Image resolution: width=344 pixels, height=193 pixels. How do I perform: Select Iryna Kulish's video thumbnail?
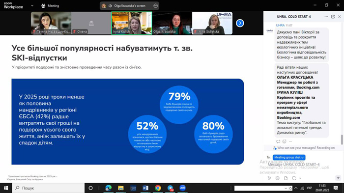[x=132, y=23]
